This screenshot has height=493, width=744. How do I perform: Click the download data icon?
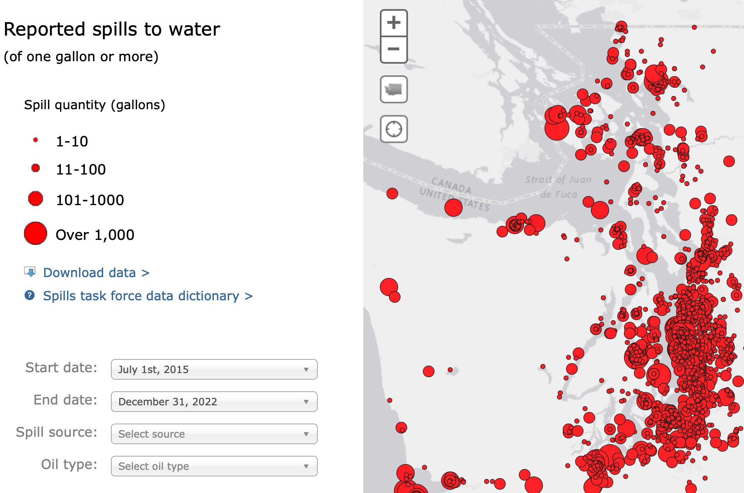click(x=30, y=272)
